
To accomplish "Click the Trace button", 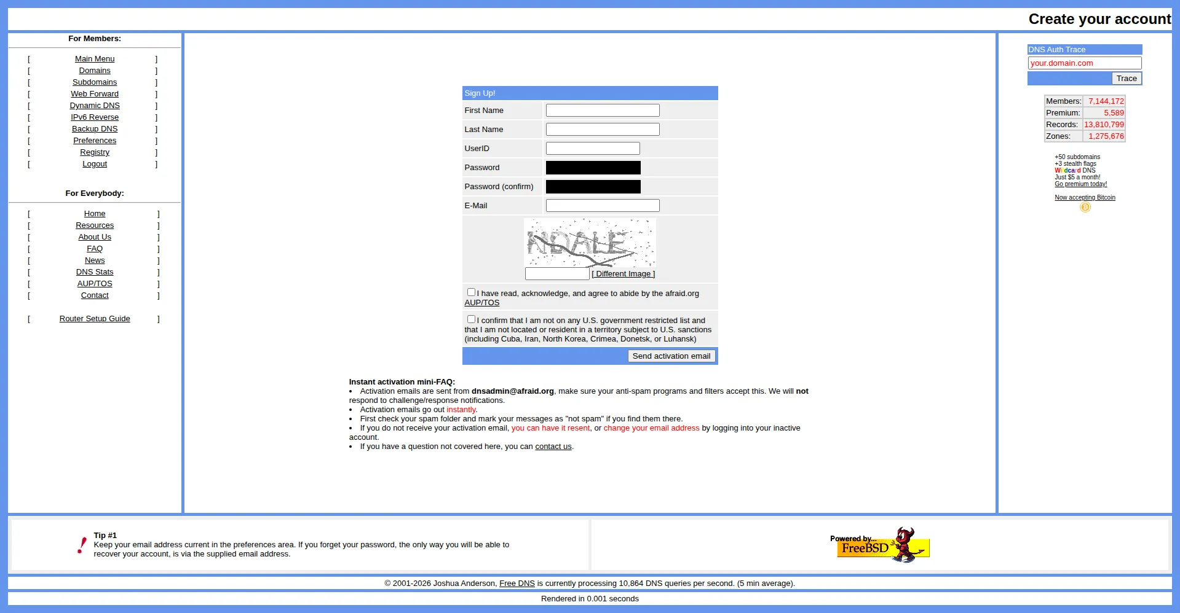I will point(1127,79).
